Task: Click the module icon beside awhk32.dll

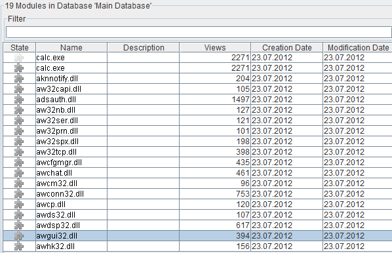Action: tap(19, 246)
